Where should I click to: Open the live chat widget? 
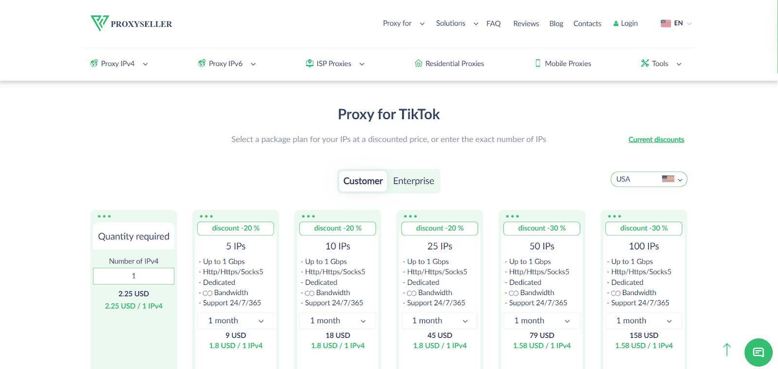pyautogui.click(x=759, y=352)
